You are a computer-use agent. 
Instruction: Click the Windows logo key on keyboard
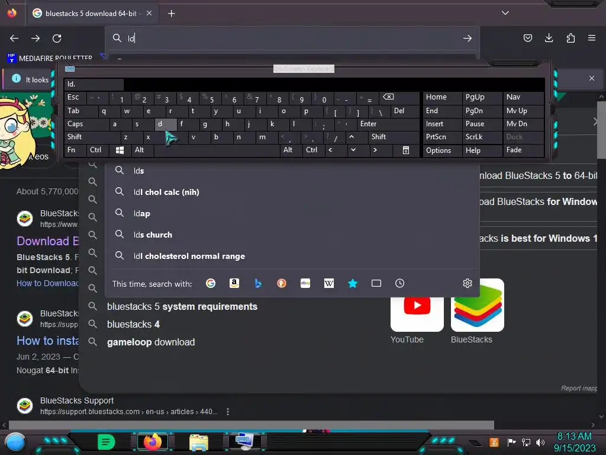120,150
